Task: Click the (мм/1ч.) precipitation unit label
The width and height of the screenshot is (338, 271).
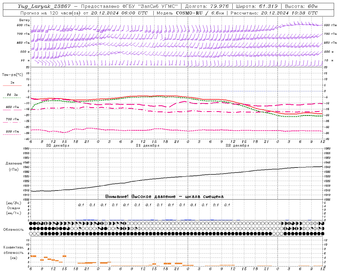Action: click(14, 213)
